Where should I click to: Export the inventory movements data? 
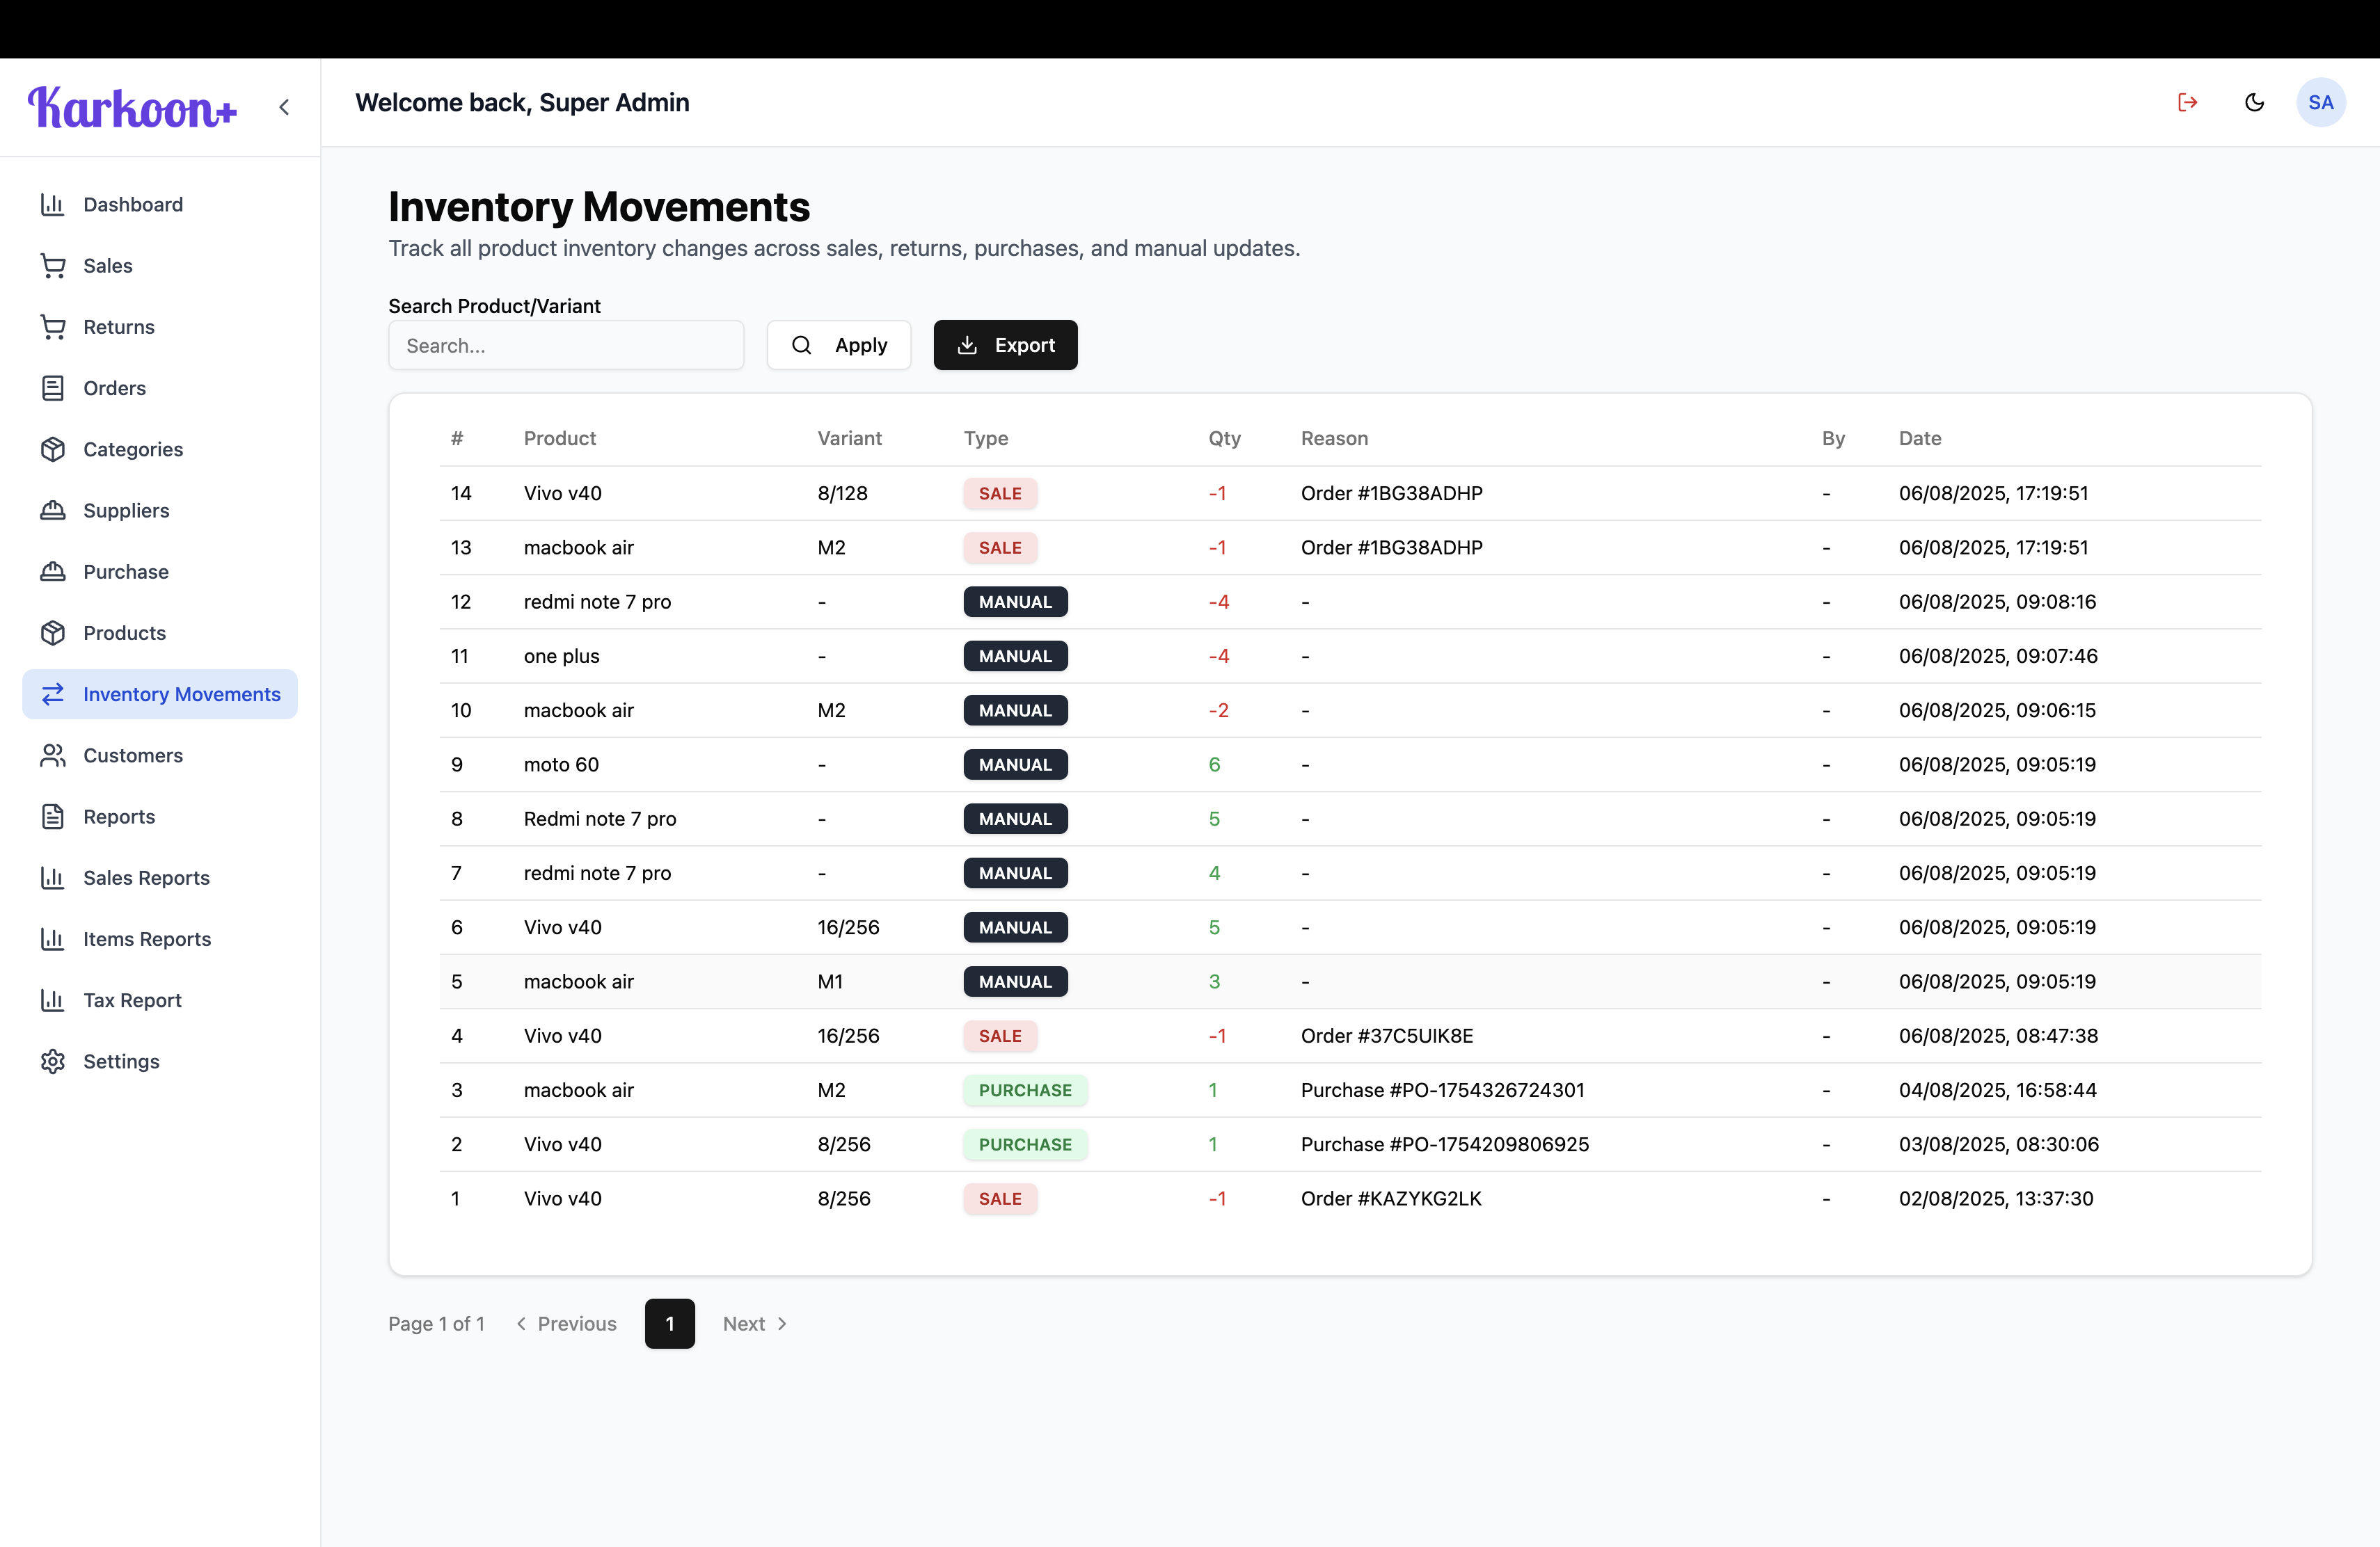pyautogui.click(x=1005, y=345)
